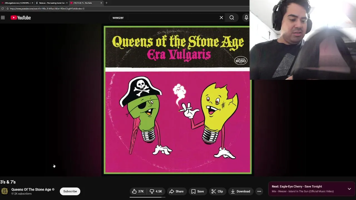Click the verified badge beside channel name

click(53, 189)
